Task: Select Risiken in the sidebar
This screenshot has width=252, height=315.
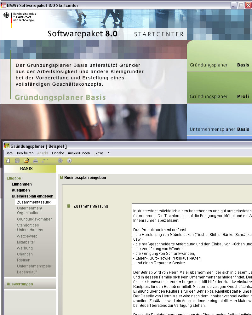Action: click(x=24, y=260)
